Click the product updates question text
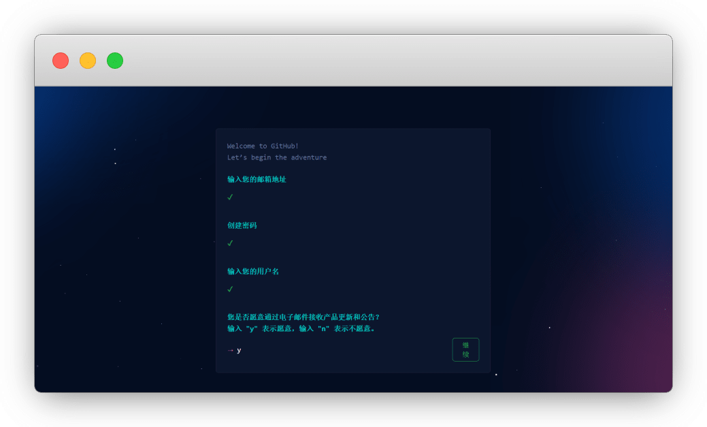707x427 pixels. tap(303, 317)
